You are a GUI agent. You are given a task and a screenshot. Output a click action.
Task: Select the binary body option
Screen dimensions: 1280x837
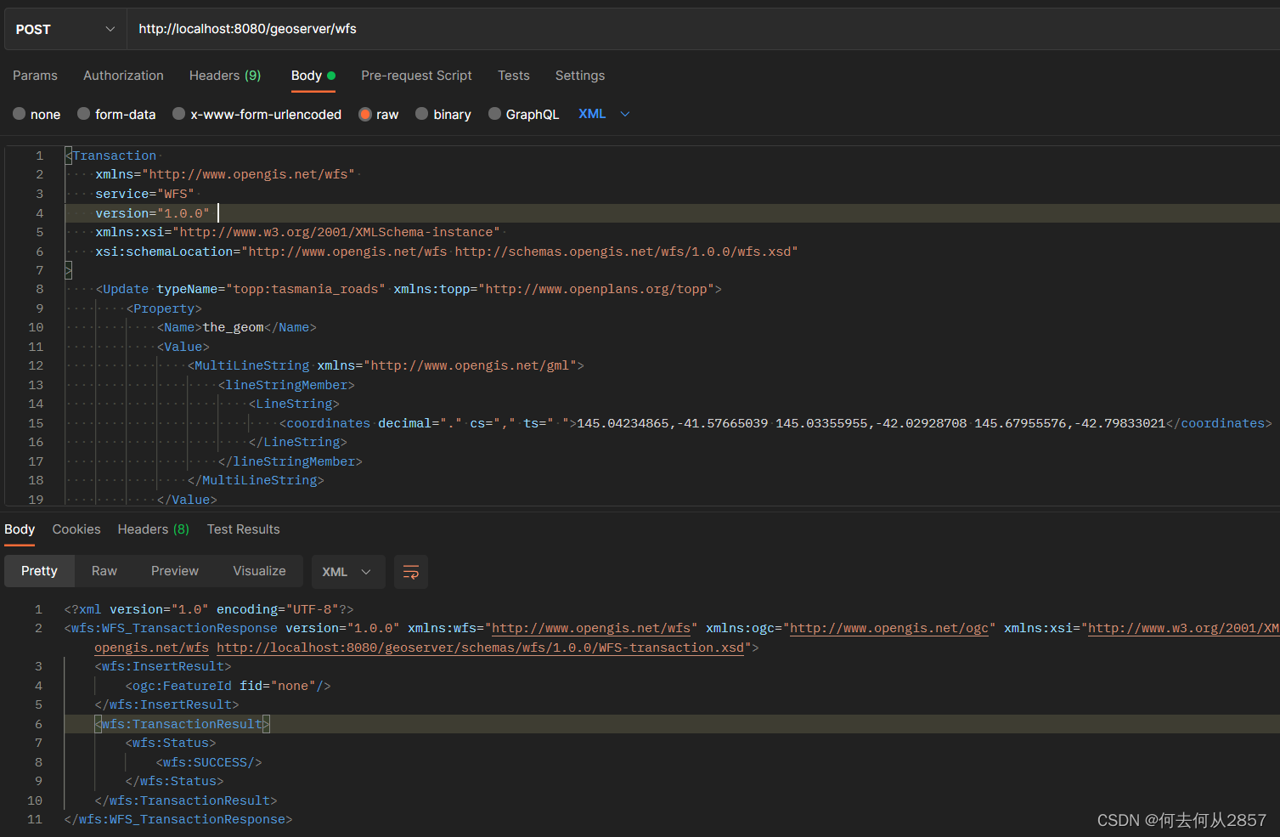443,114
